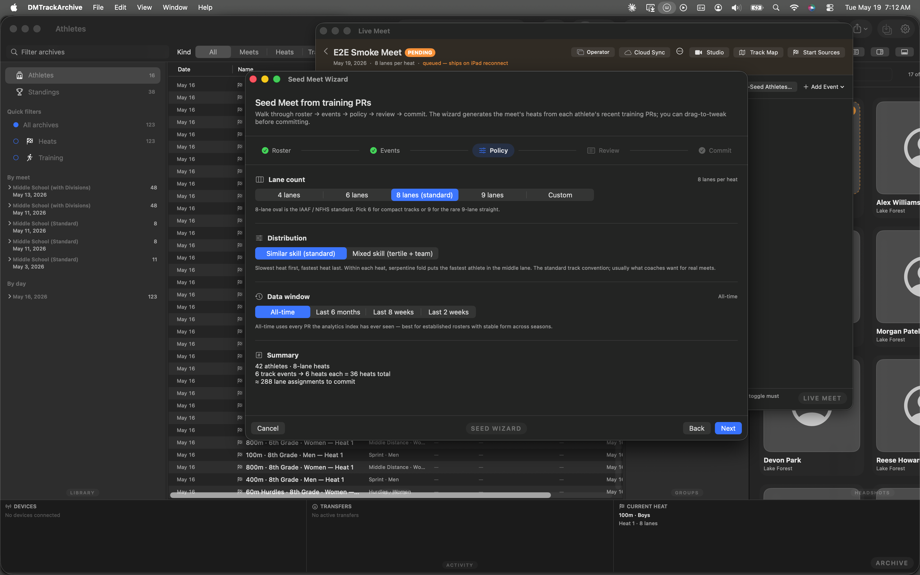920x575 pixels.
Task: Go to the Roster wizard step
Action: pyautogui.click(x=276, y=151)
